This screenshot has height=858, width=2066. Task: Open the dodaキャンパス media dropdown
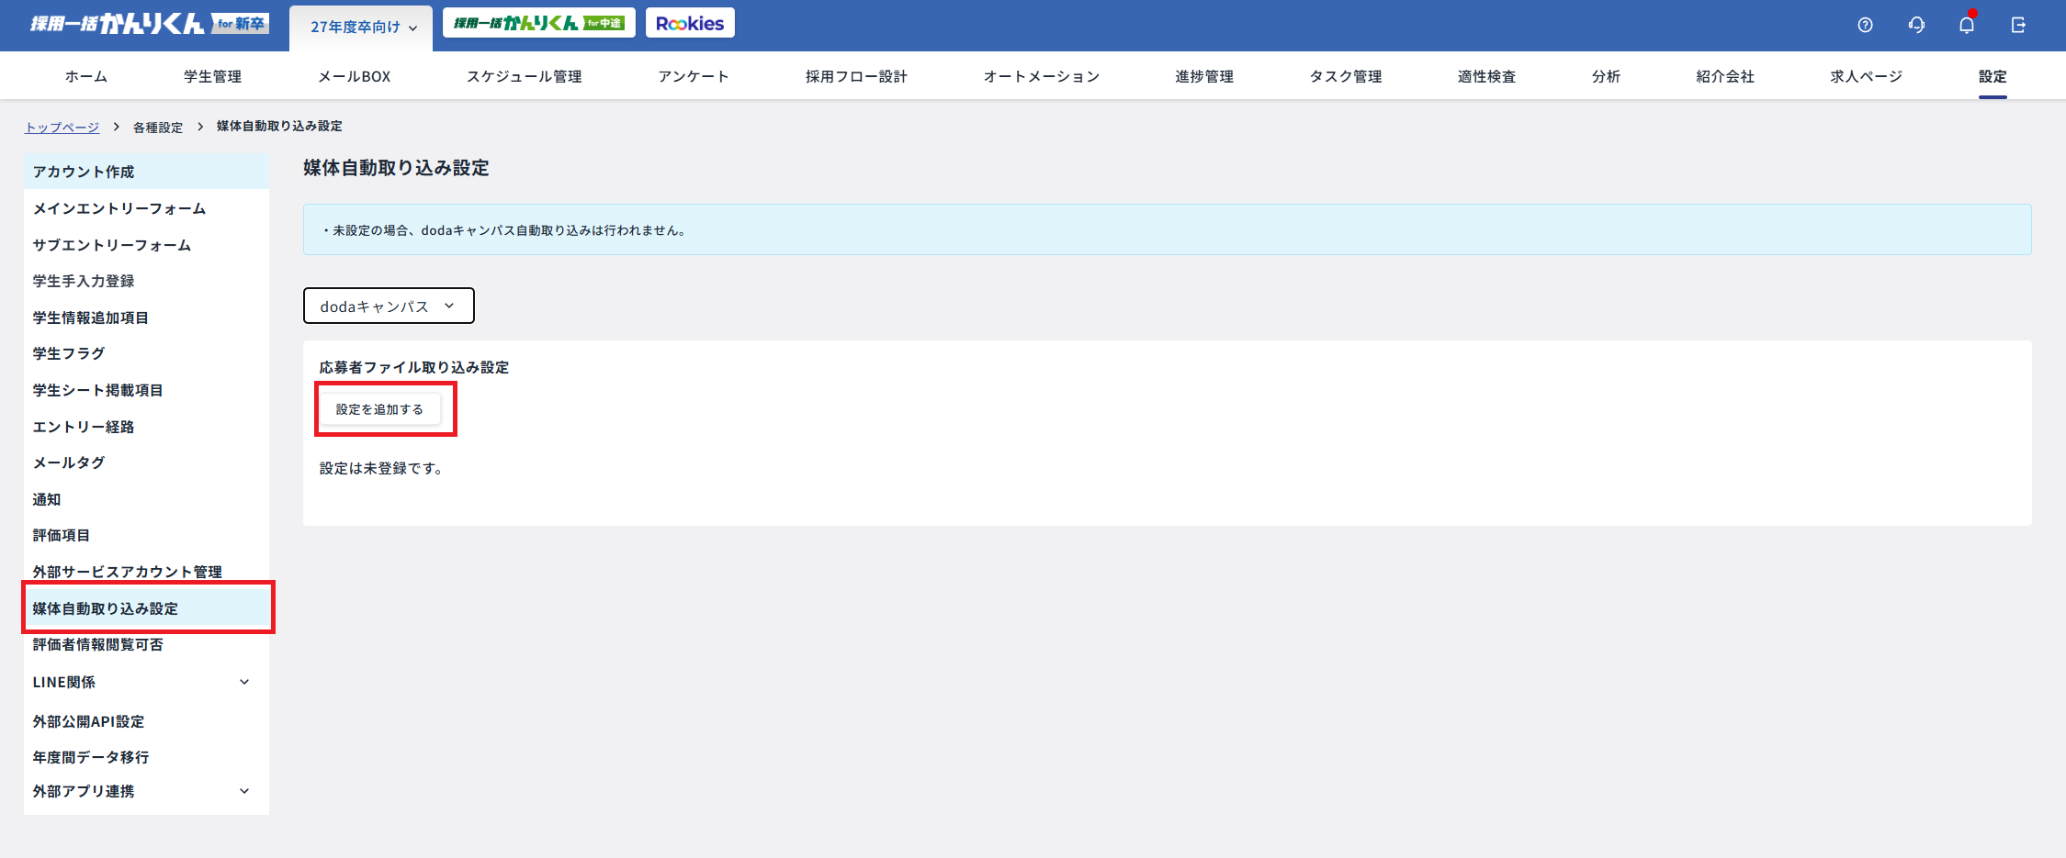[x=389, y=306]
